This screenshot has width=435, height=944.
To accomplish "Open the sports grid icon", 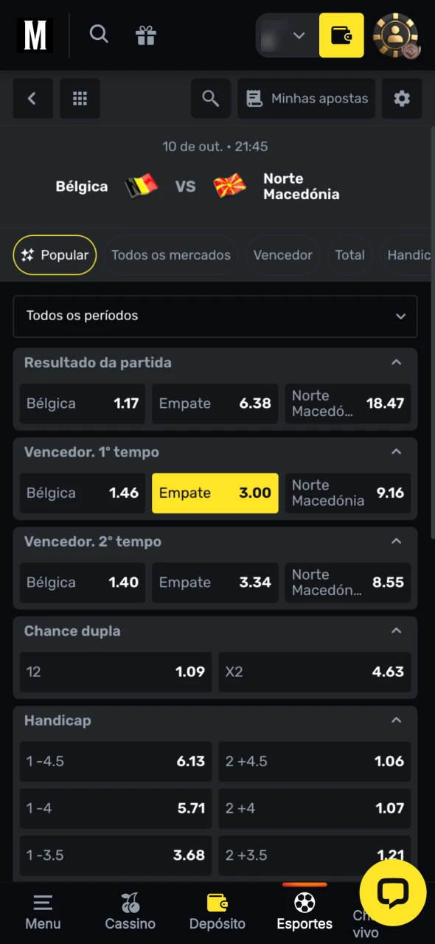I will [80, 98].
